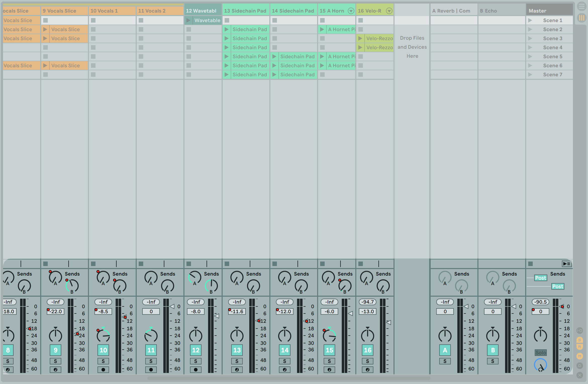Toggle the upper Post button on Master
The width and height of the screenshot is (588, 384).
tap(541, 278)
